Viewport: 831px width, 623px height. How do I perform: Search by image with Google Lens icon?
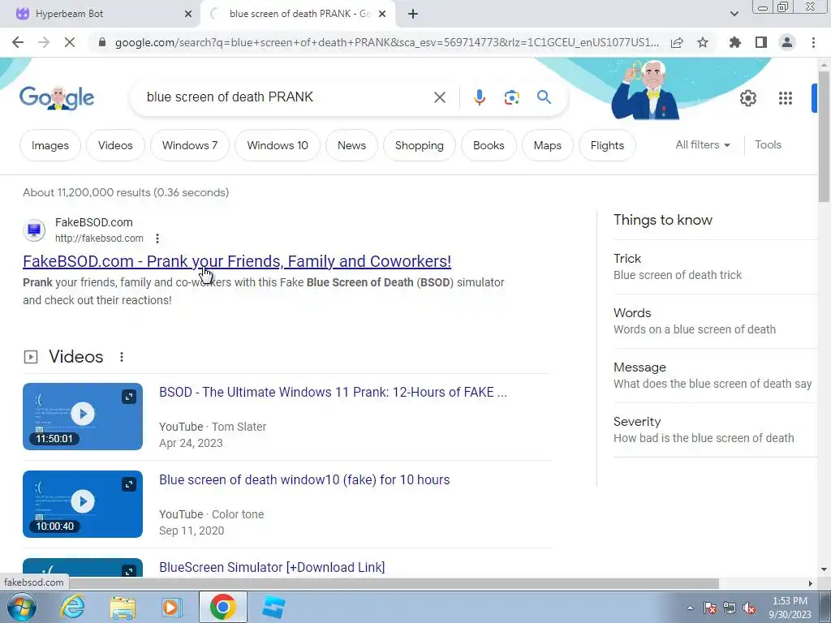[511, 97]
